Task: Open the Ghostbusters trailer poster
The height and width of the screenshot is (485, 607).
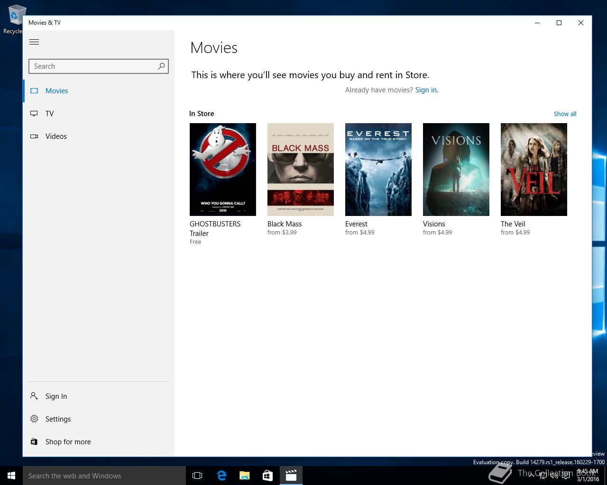Action: coord(223,170)
